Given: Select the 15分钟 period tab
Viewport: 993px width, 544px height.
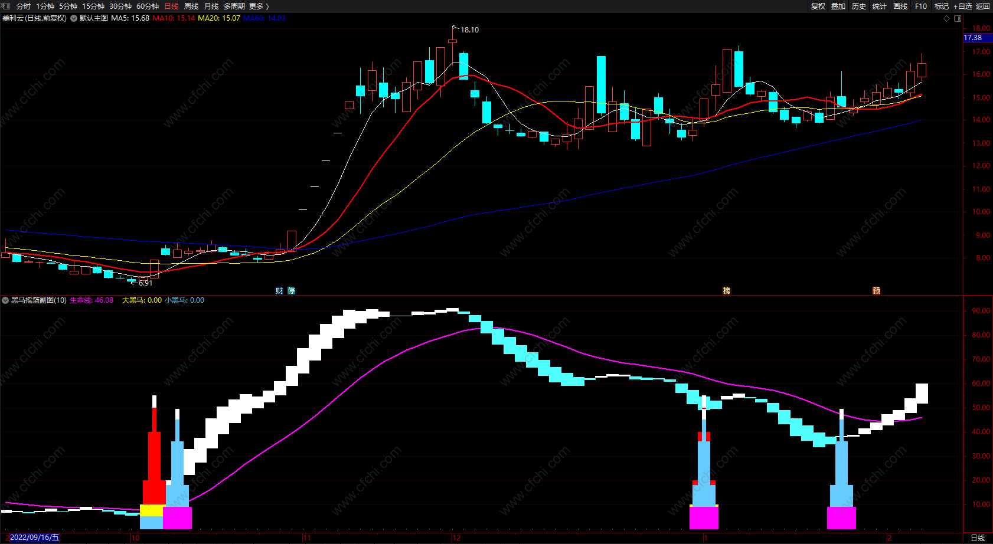Looking at the screenshot, I should (x=93, y=6).
